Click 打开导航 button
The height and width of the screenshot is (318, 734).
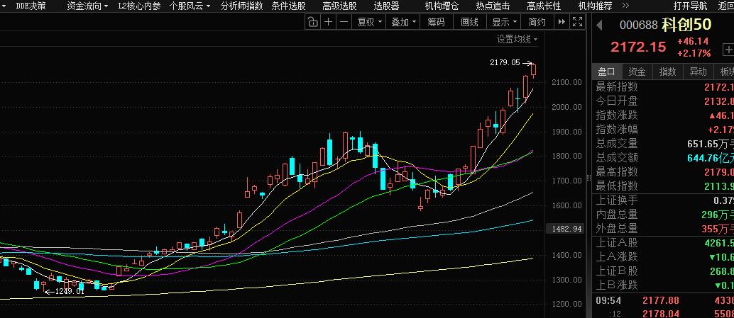coord(690,6)
